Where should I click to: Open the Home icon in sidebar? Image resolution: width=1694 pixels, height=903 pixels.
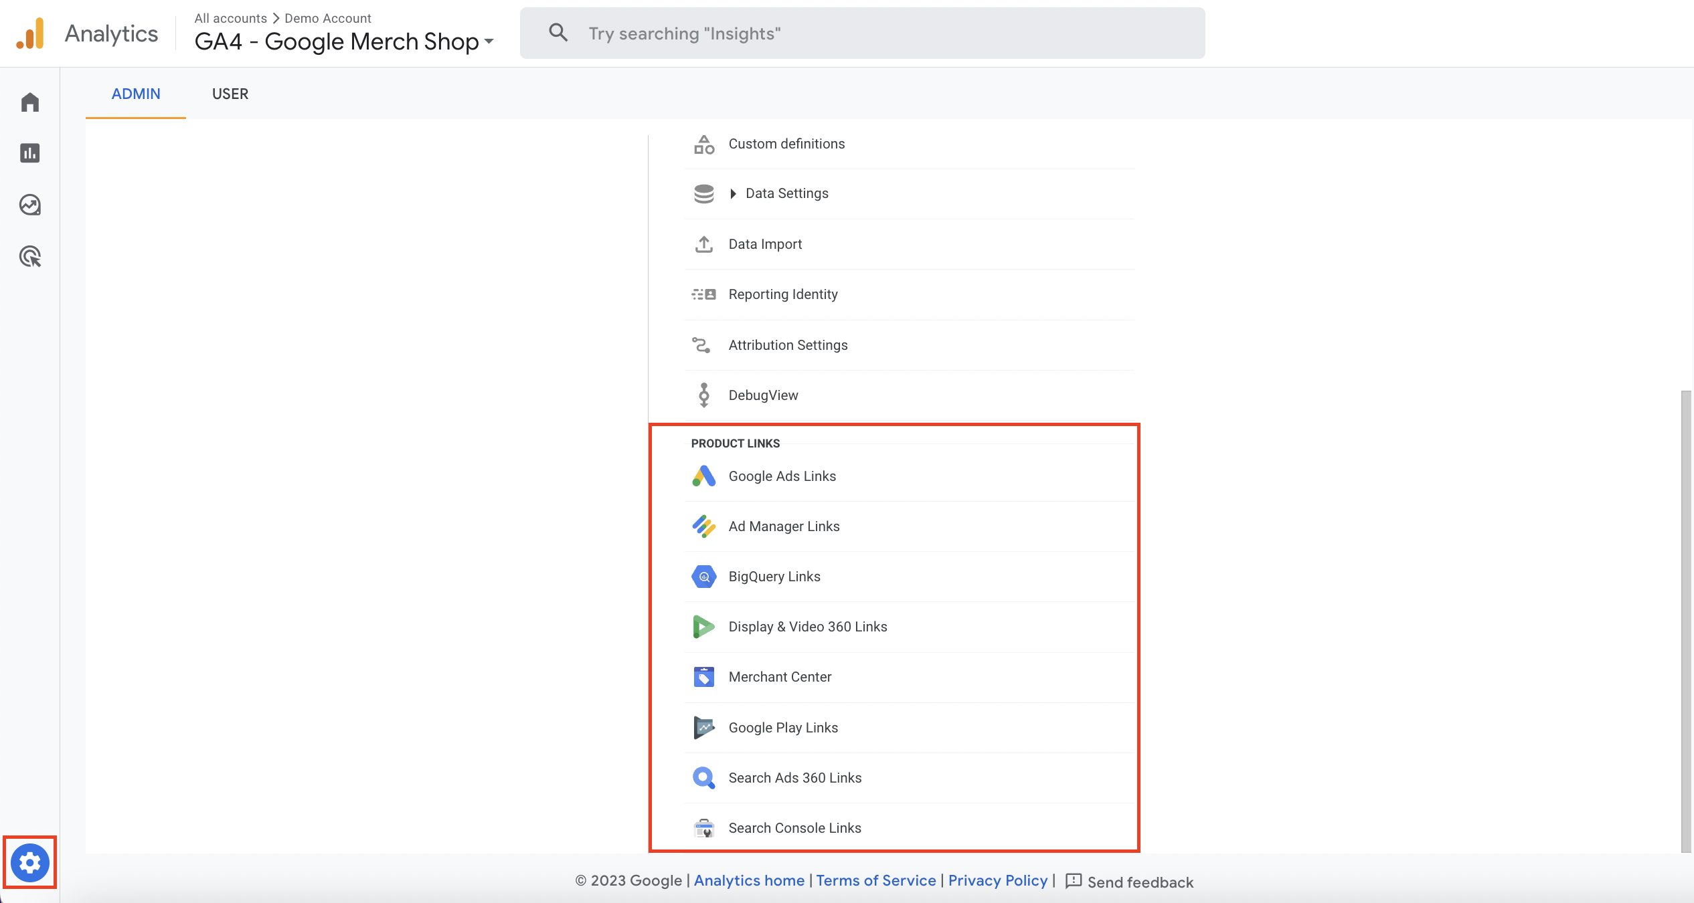(x=30, y=102)
